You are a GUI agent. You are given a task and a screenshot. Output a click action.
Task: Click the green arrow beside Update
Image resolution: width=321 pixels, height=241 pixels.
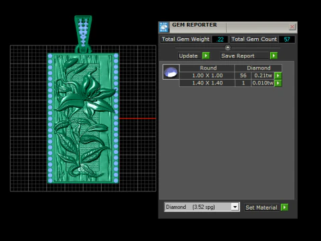(206, 56)
